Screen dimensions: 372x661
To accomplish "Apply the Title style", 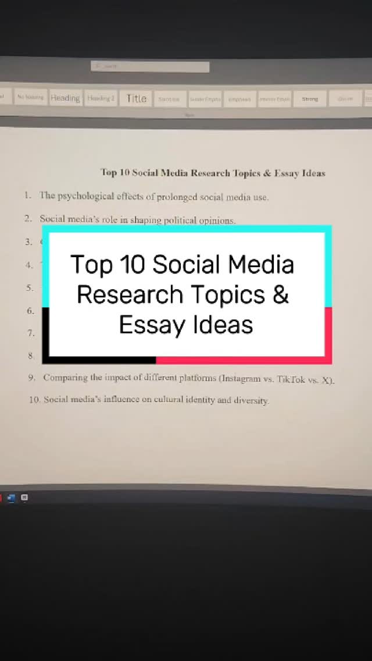I will 136,99.
